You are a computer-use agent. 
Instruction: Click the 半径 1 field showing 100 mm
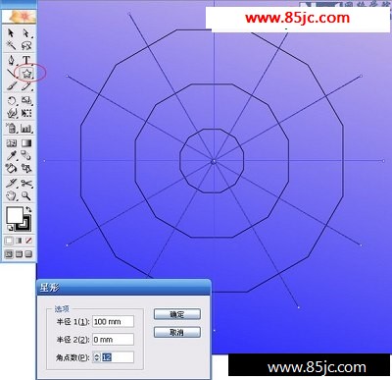(x=113, y=321)
